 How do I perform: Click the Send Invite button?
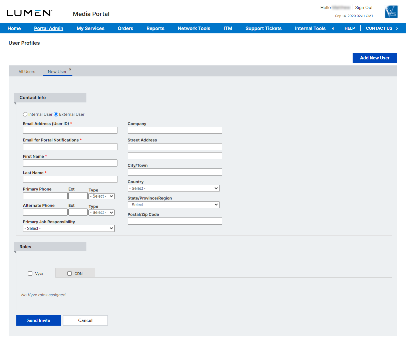(x=39, y=320)
